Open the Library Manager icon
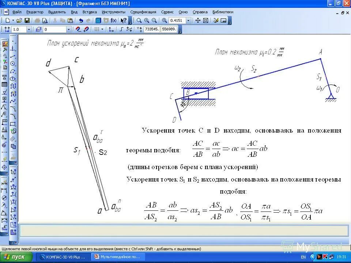 click(98, 20)
